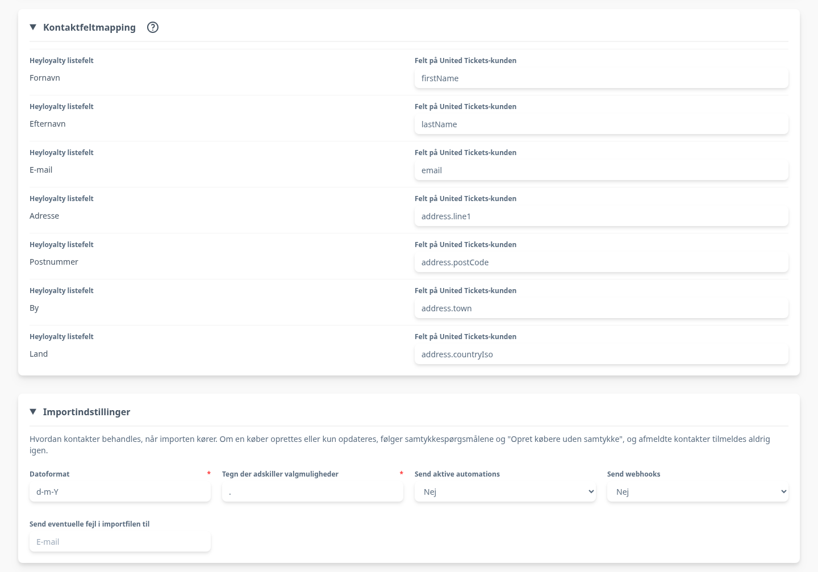Select the By list field text
818x572 pixels.
(x=34, y=308)
